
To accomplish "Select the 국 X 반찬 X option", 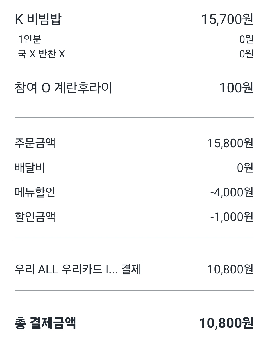I will (x=42, y=54).
